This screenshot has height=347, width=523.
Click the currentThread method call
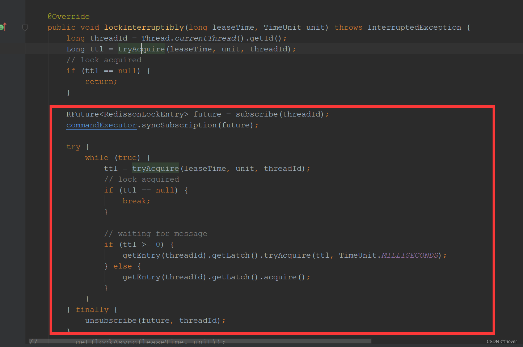(205, 38)
